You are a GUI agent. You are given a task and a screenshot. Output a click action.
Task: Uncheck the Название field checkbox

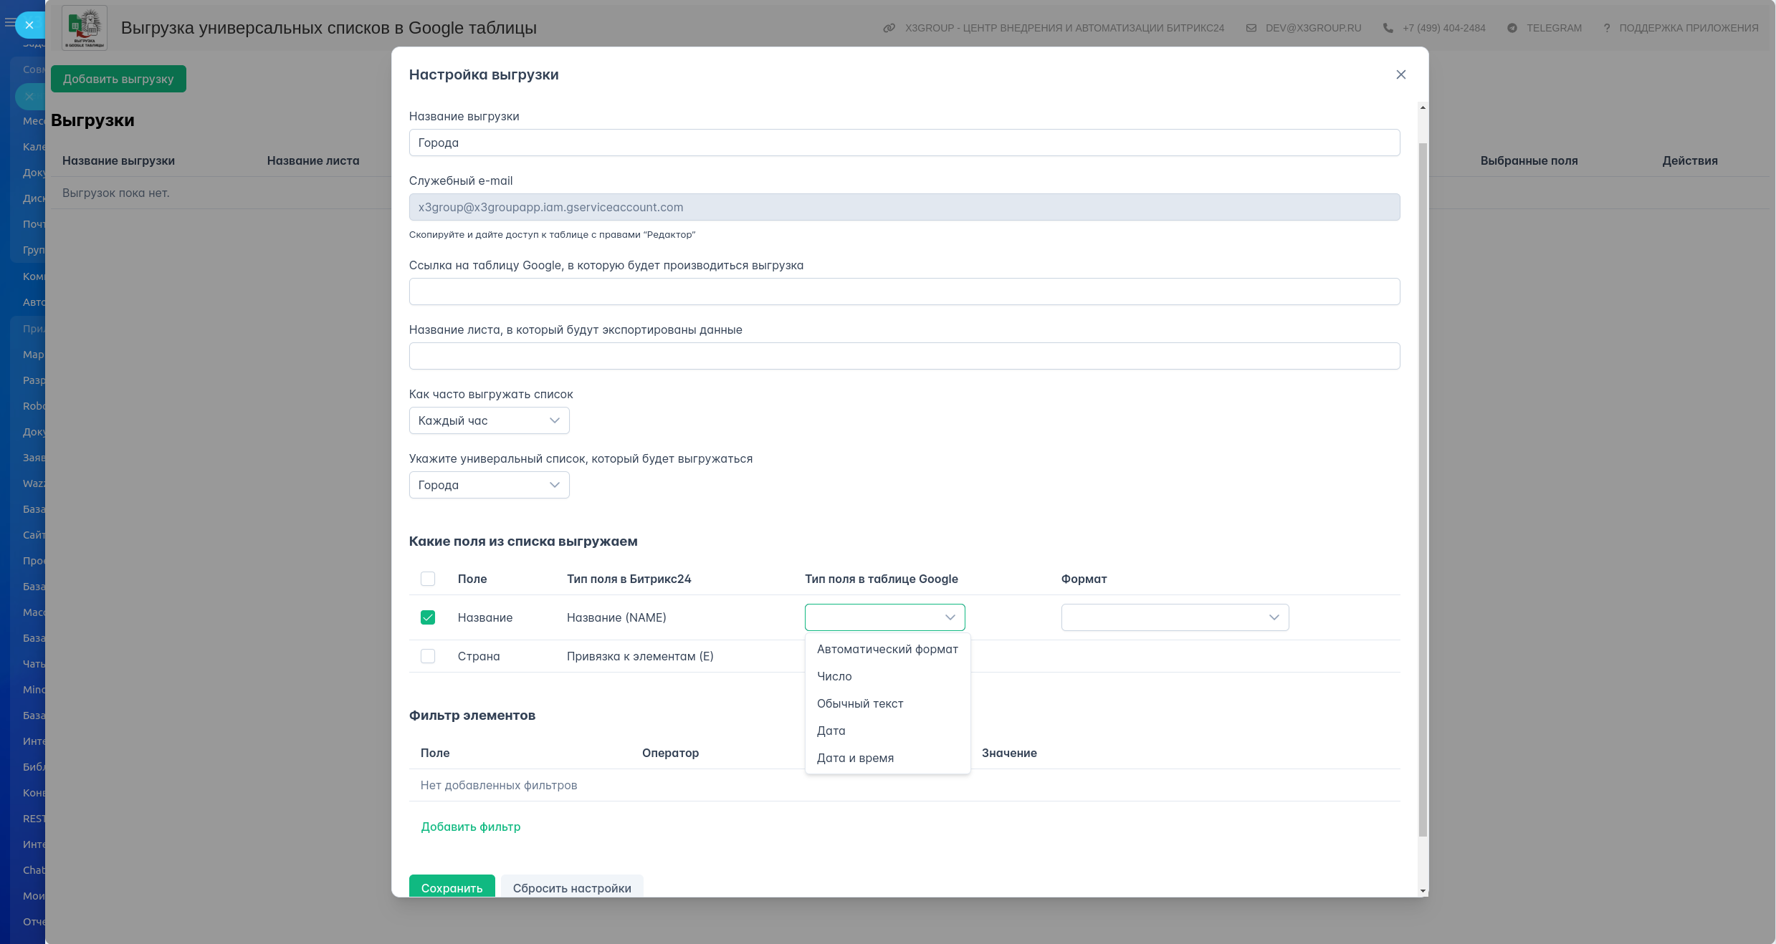tap(428, 617)
